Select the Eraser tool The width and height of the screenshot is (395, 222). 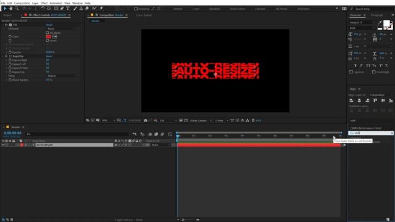click(87, 9)
